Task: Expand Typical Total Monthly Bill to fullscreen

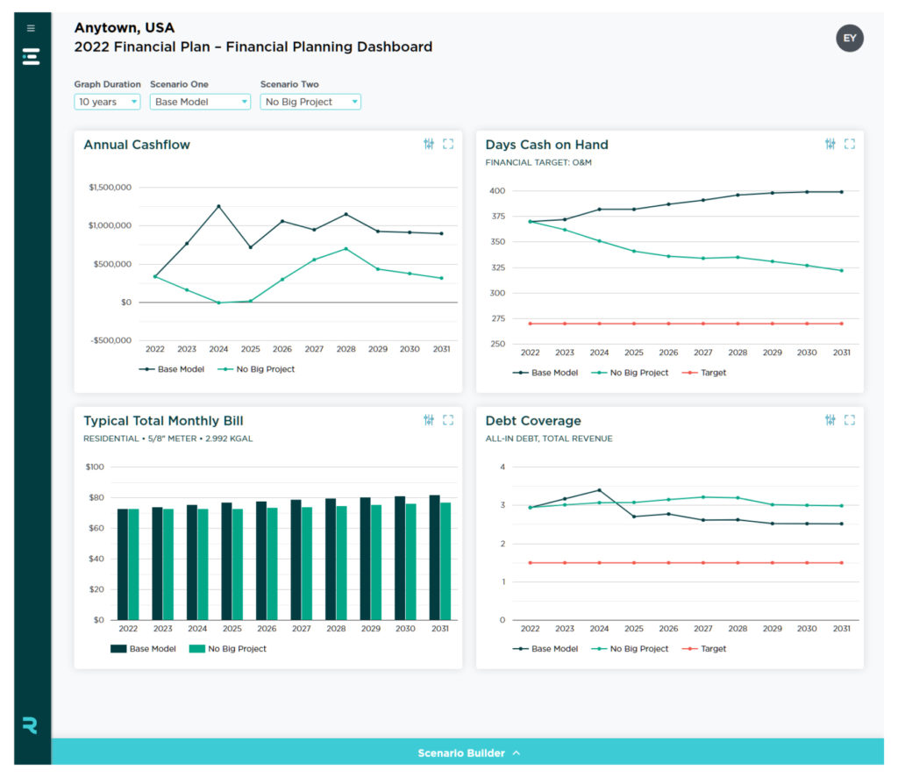Action: tap(448, 420)
